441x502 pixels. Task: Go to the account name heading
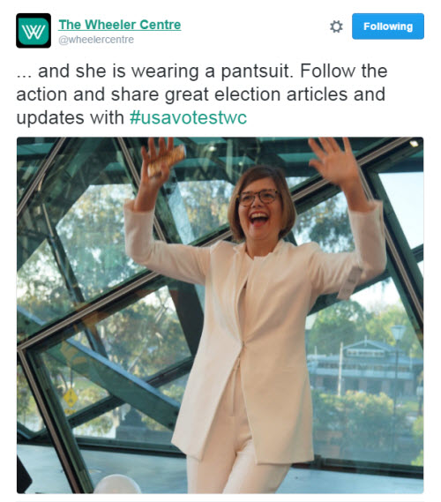pos(120,25)
